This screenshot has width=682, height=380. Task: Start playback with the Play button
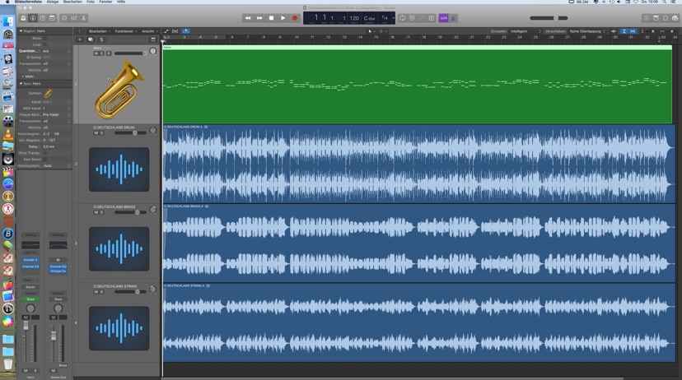(x=283, y=18)
